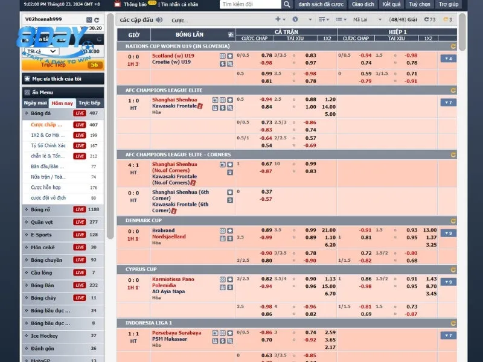
Task: Expand more bets for Karmiotissa Pano Polemidia (▼9)
Action: click(448, 282)
